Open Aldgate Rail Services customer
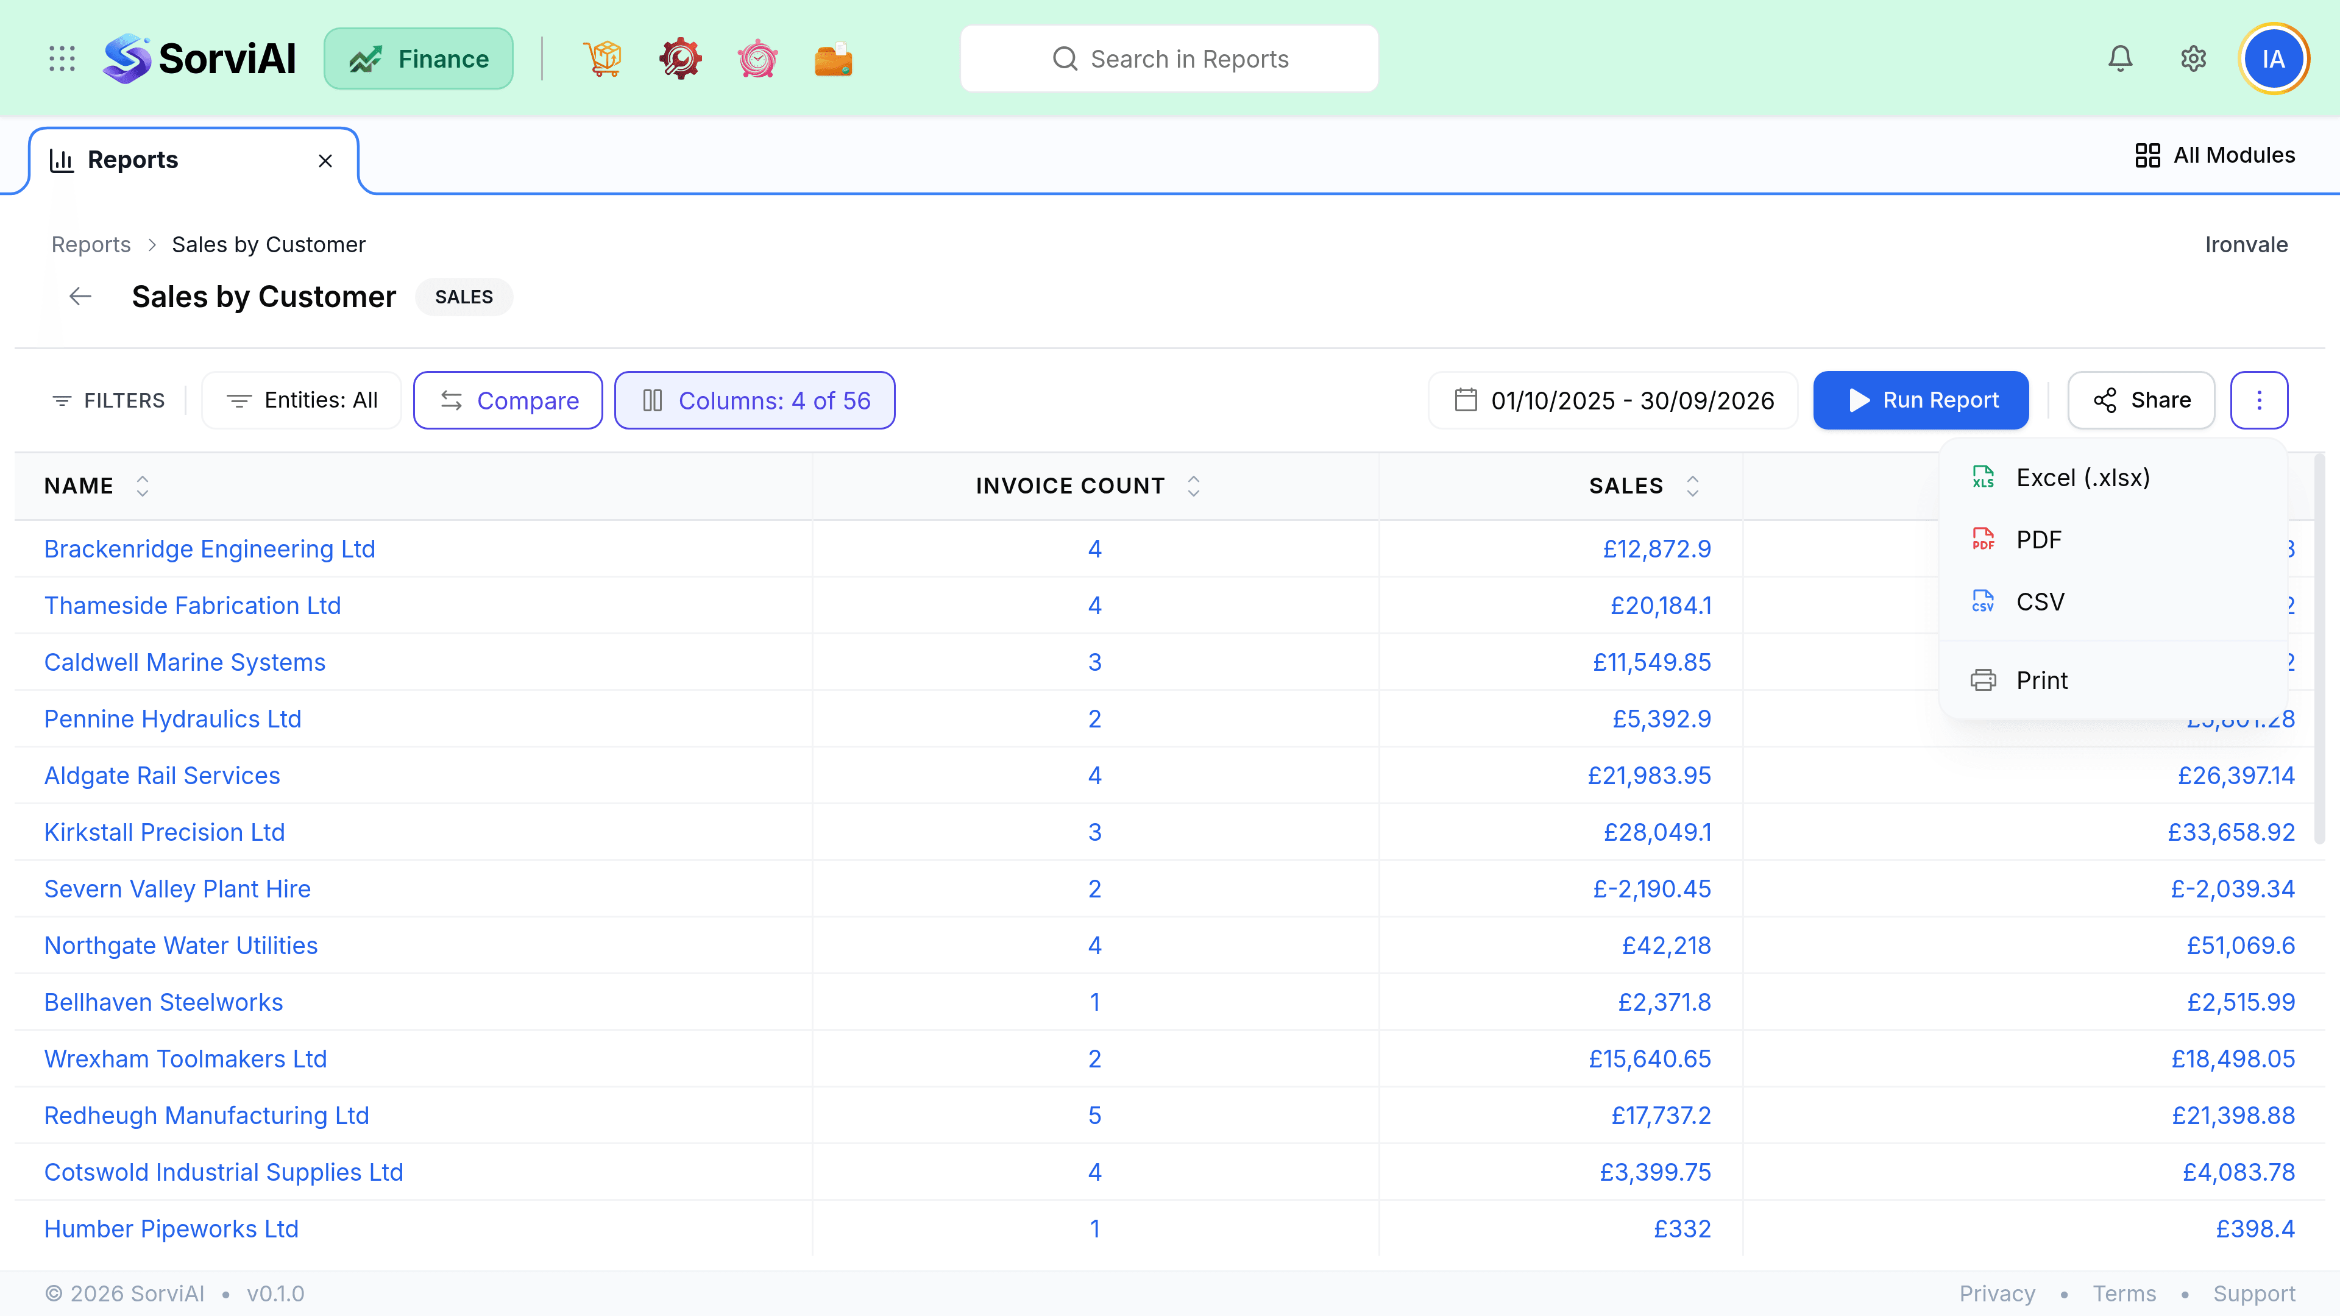The height and width of the screenshot is (1316, 2340). (161, 777)
